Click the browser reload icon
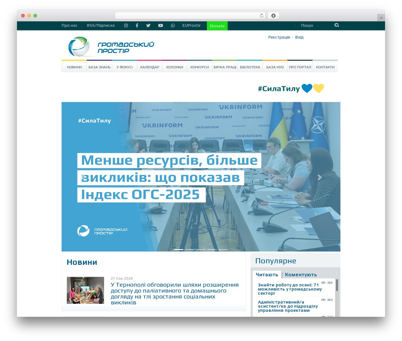This screenshot has height=341, width=402. pyautogui.click(x=262, y=16)
